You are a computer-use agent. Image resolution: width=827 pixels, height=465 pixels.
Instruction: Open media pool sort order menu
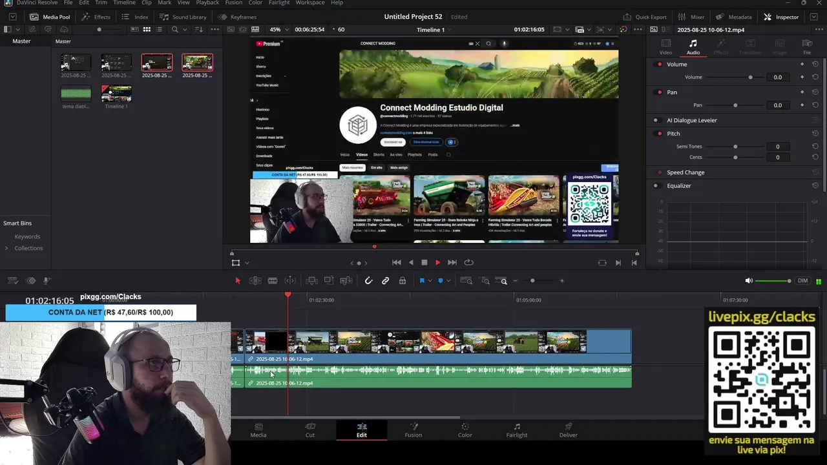199,30
